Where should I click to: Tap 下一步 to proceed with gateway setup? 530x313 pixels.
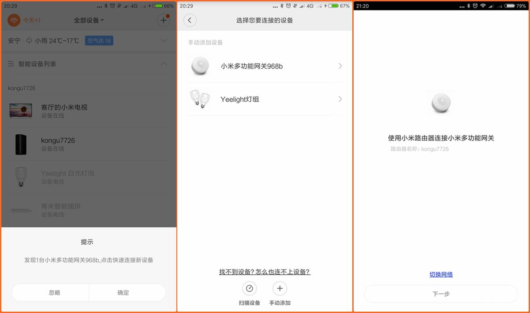(x=441, y=294)
